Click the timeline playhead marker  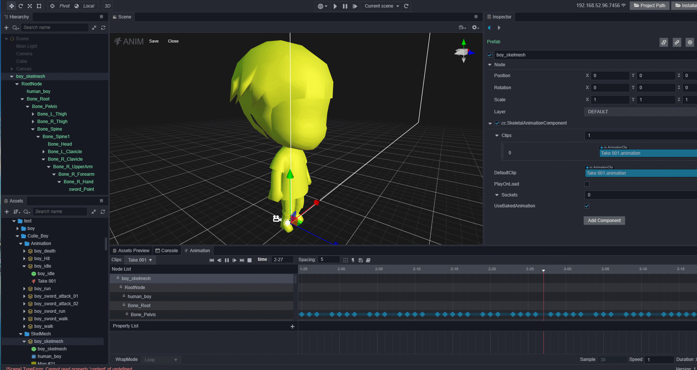tap(543, 271)
